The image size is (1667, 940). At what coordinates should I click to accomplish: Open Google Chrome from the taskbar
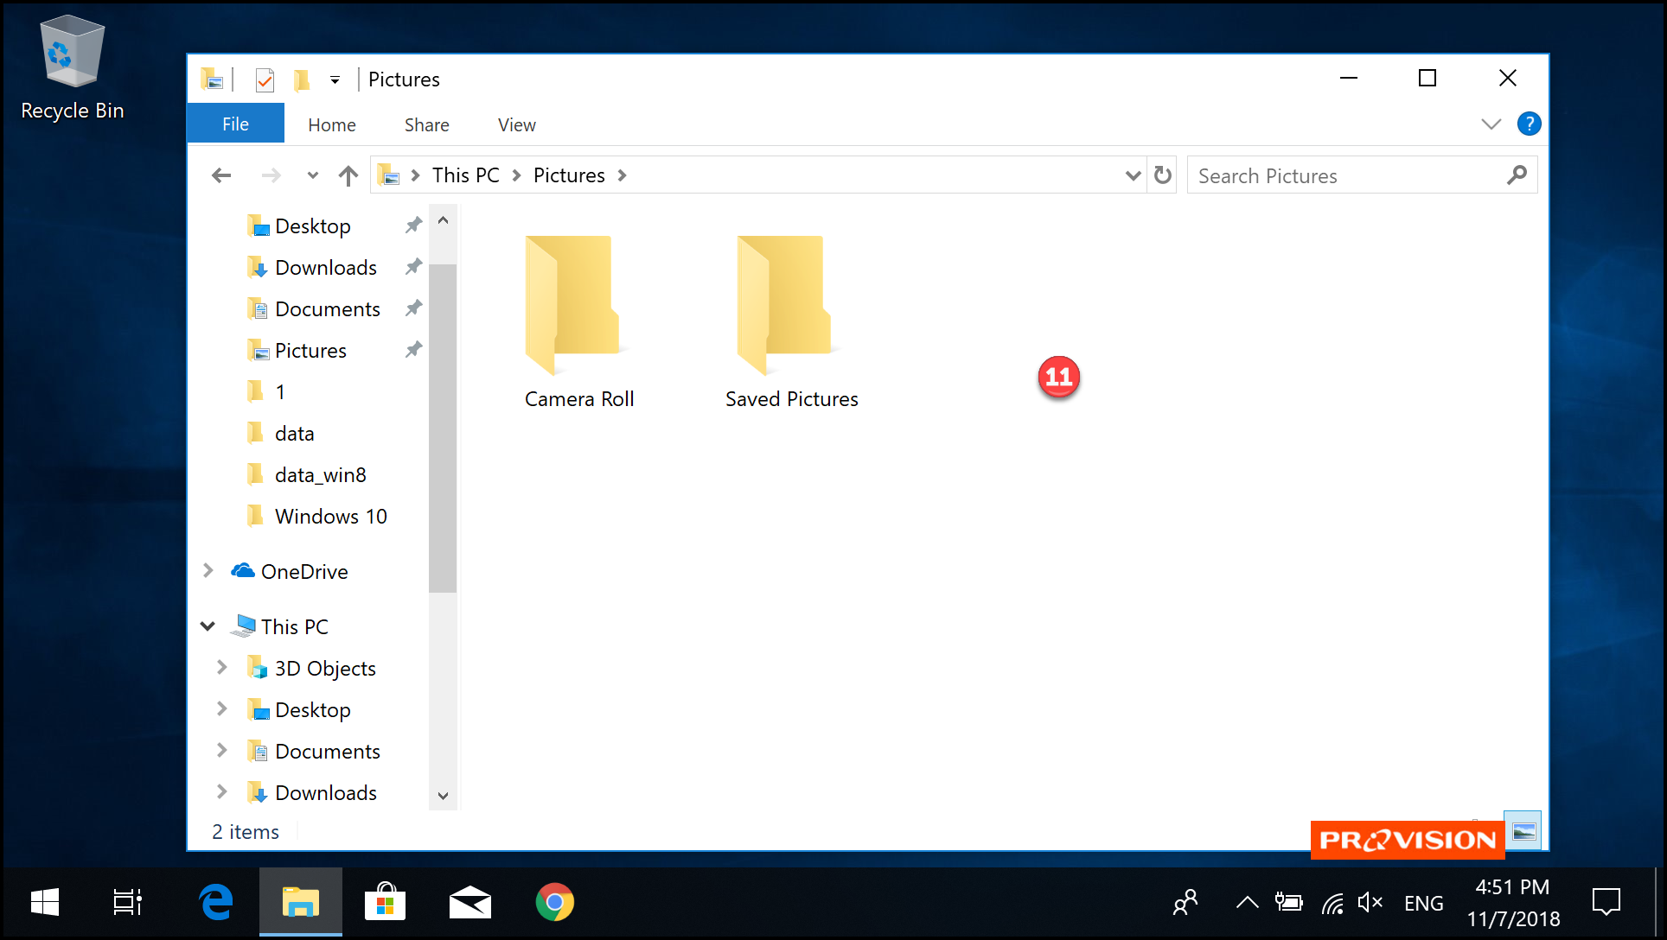(554, 903)
